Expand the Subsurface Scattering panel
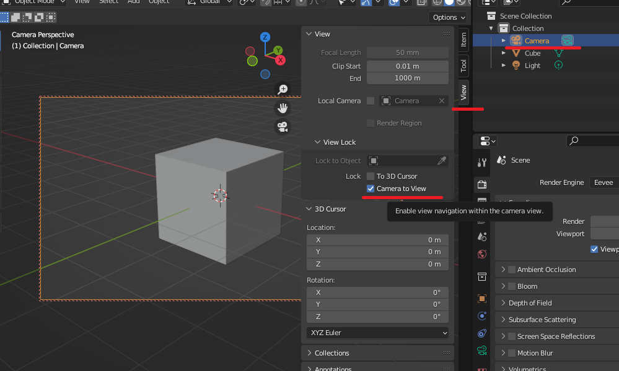The height and width of the screenshot is (371, 619). click(x=503, y=320)
